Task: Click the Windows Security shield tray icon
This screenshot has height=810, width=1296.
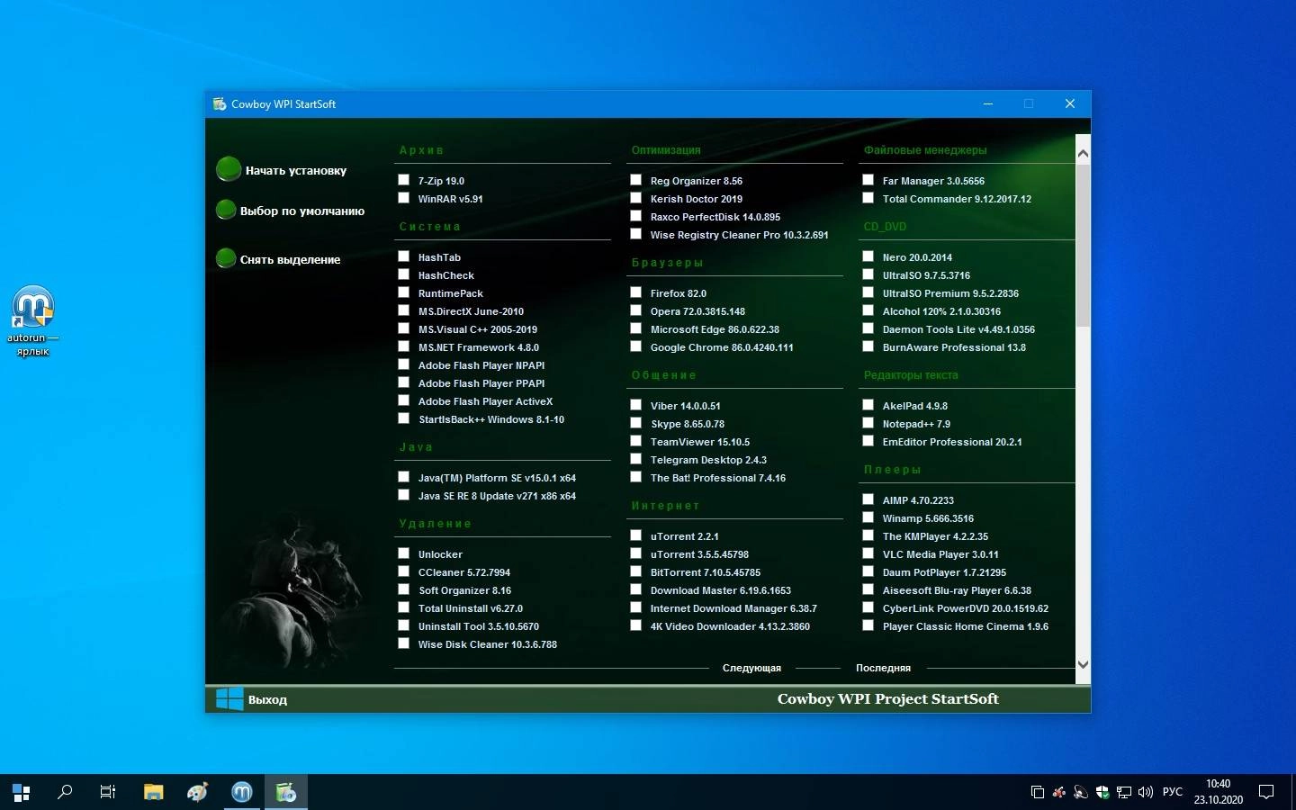Action: 1102,792
